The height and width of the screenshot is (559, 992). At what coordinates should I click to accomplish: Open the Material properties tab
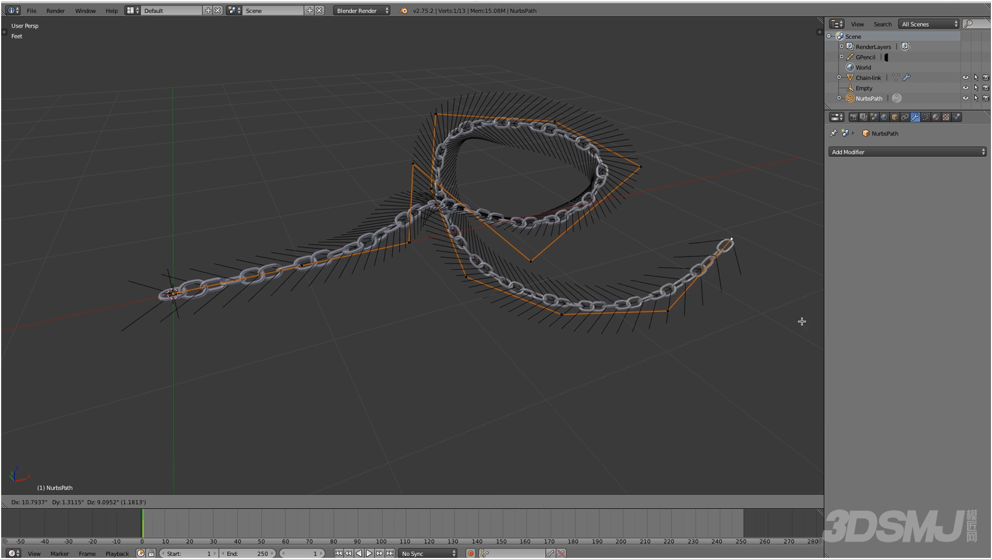936,117
